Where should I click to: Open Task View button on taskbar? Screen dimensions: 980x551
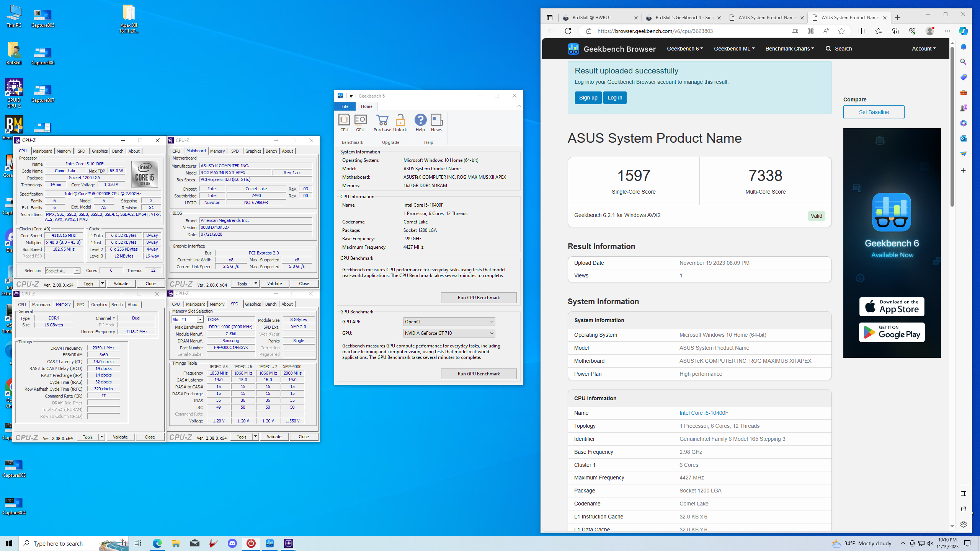click(x=138, y=543)
